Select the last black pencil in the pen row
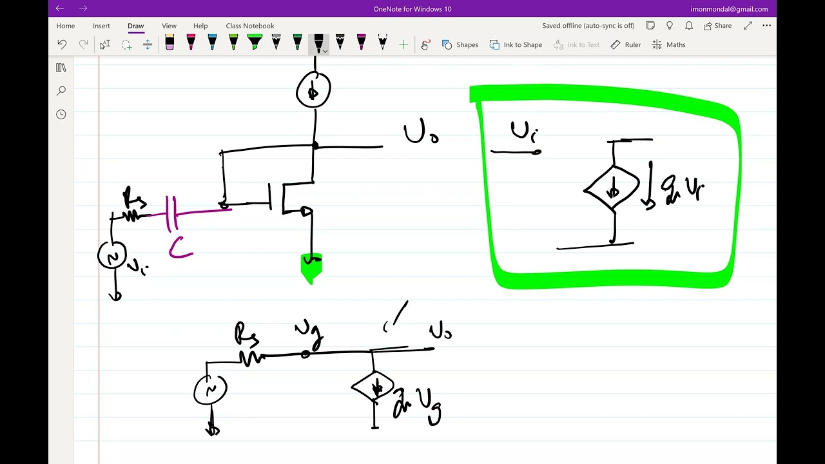The width and height of the screenshot is (825, 464). click(x=382, y=43)
